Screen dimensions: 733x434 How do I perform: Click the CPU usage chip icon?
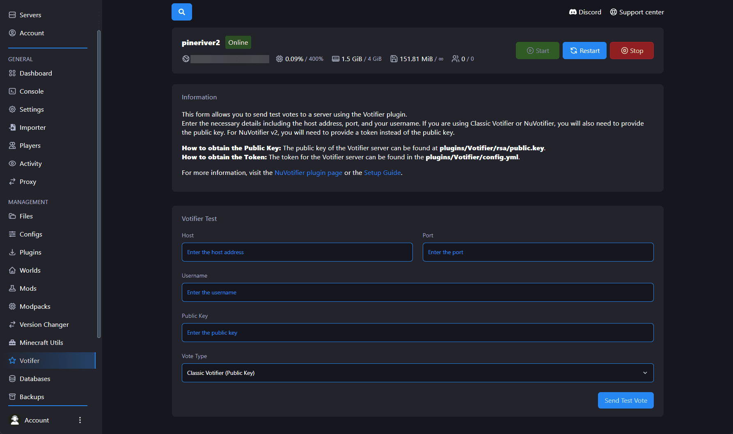tap(279, 59)
